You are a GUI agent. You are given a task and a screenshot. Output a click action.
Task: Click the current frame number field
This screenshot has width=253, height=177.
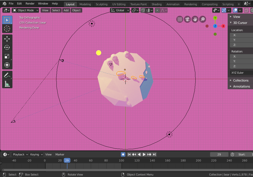[219, 154]
